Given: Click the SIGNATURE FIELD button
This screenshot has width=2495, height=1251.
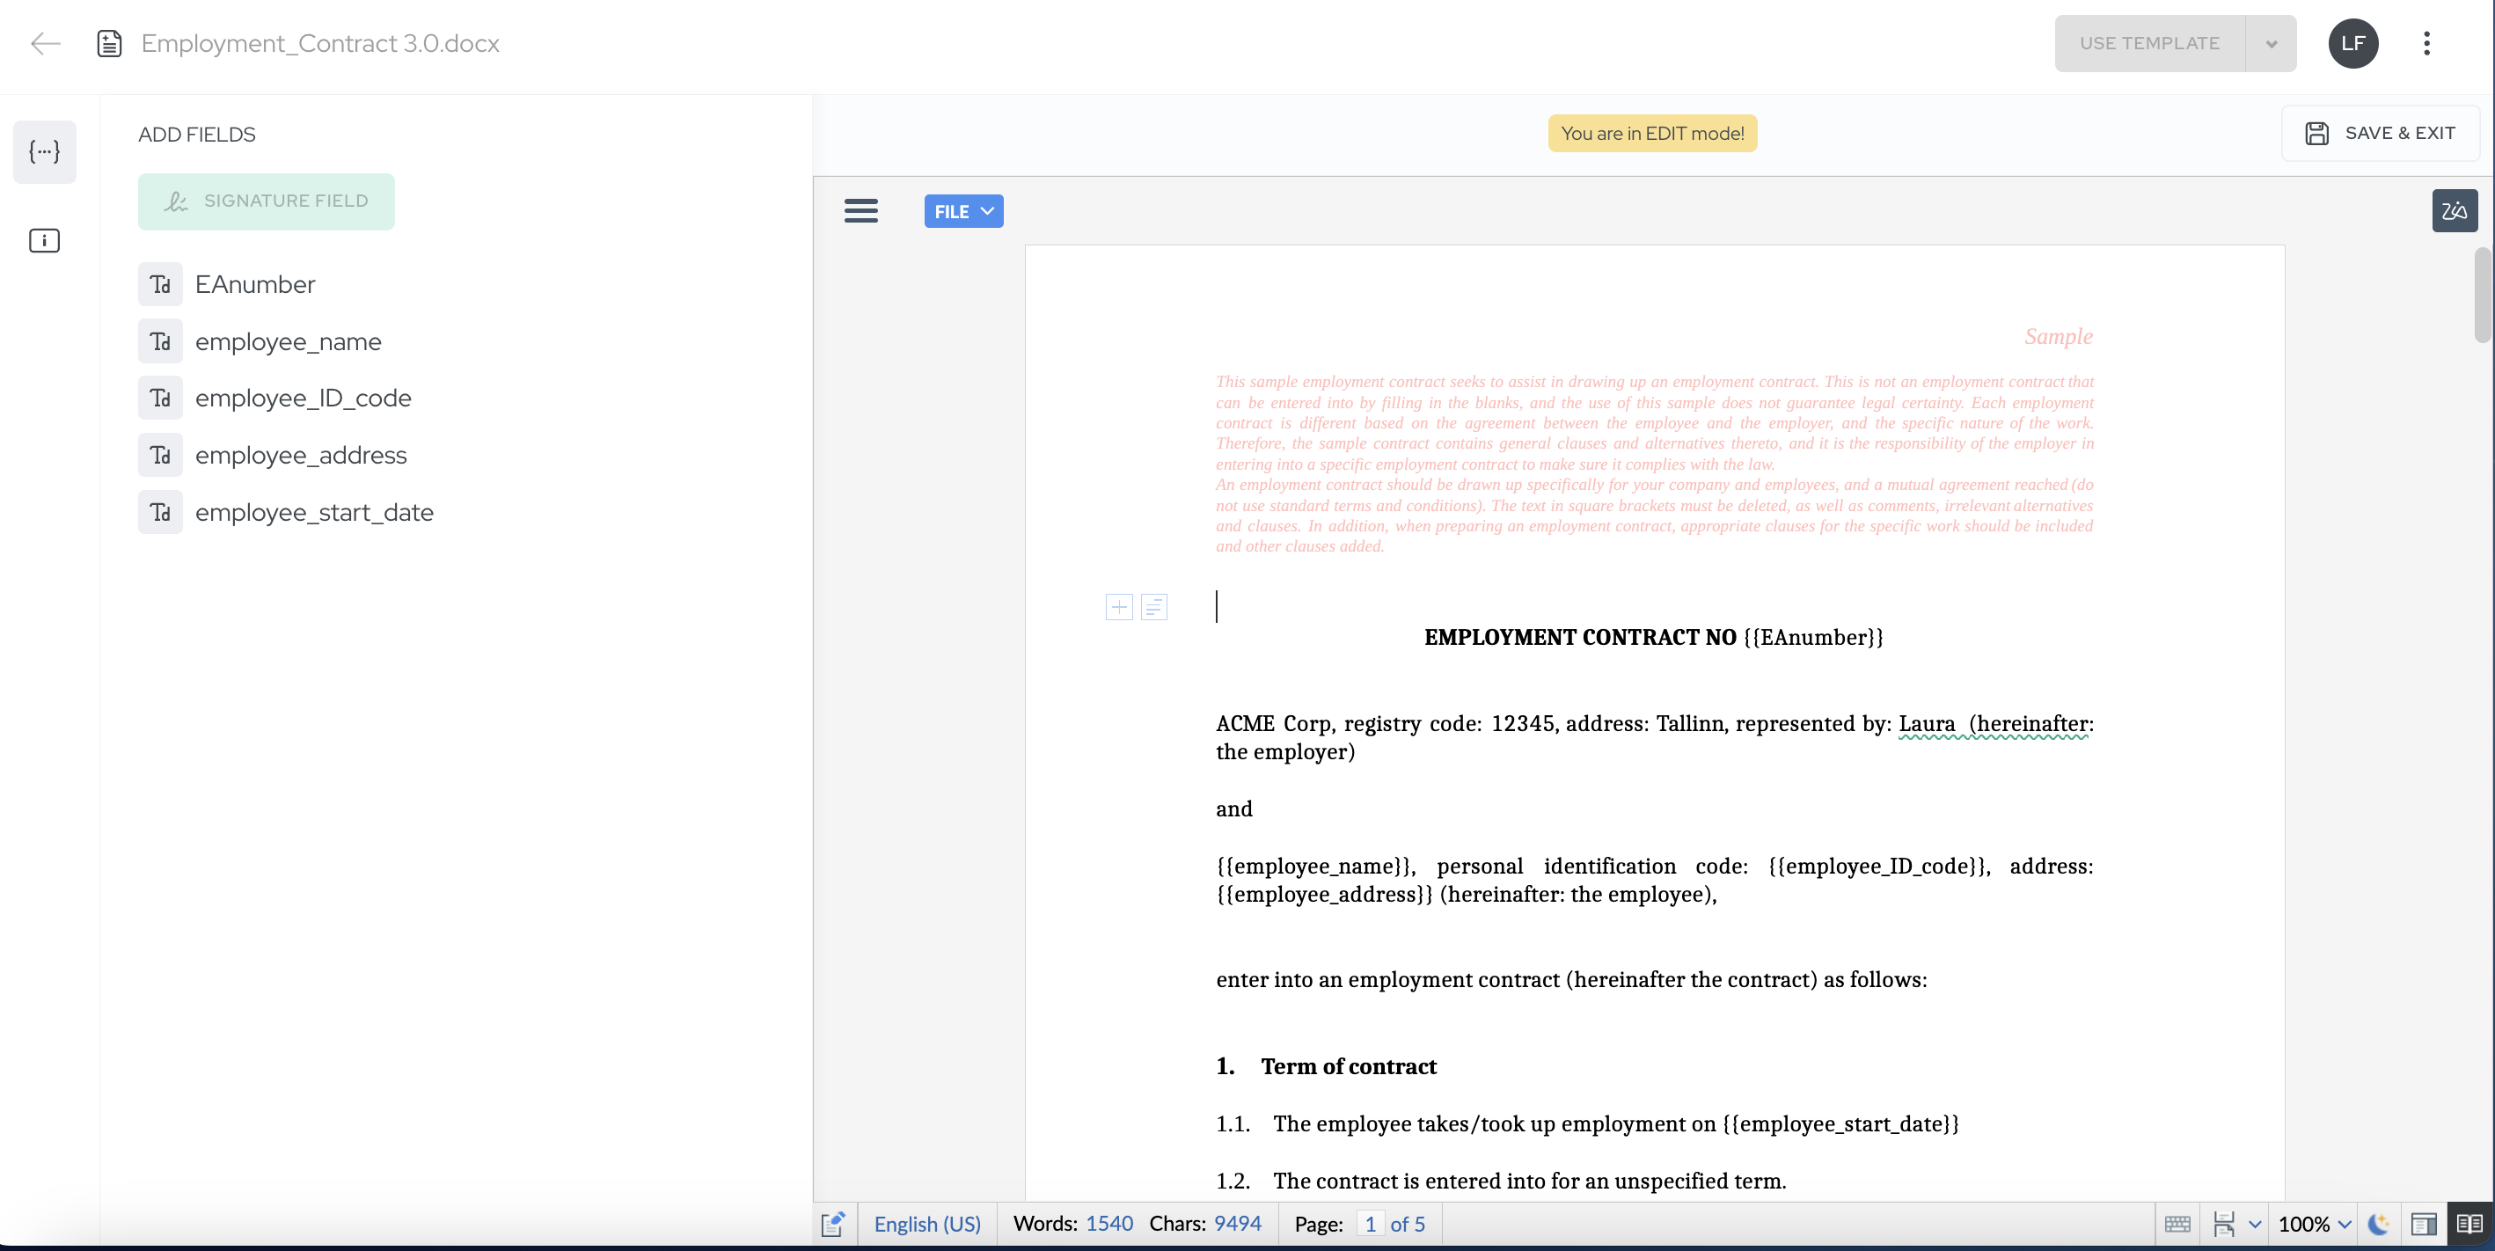Looking at the screenshot, I should (x=267, y=201).
